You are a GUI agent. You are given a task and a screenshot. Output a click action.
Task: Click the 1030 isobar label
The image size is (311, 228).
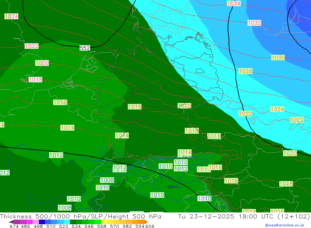tap(278, 58)
